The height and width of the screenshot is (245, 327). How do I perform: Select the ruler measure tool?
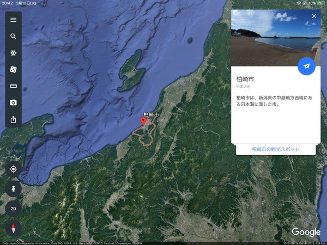click(13, 86)
